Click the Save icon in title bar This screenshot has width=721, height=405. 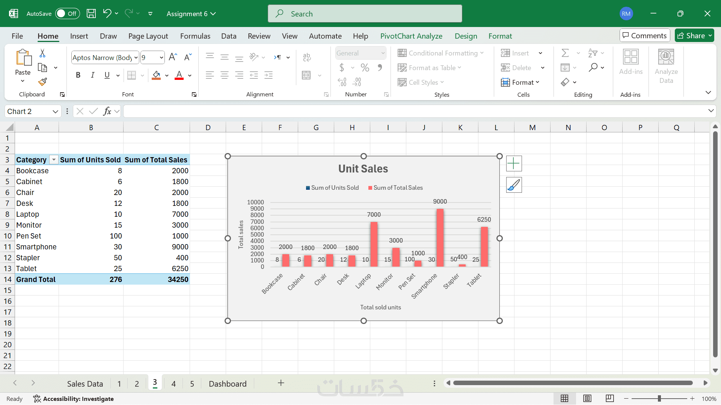pos(91,14)
